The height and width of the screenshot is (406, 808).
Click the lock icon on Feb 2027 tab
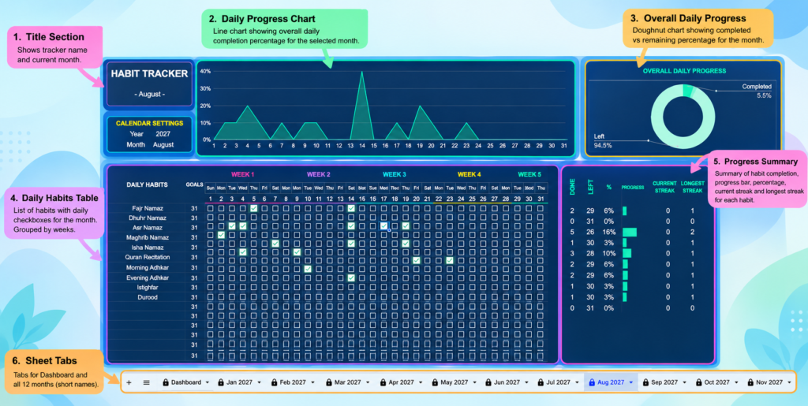[x=274, y=382]
